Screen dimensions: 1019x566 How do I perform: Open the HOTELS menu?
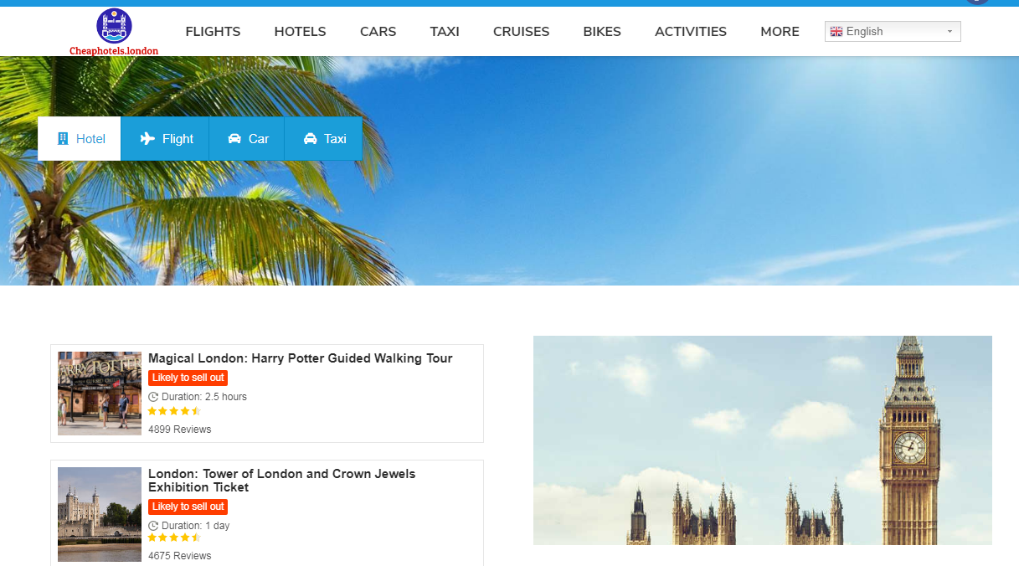coord(300,32)
